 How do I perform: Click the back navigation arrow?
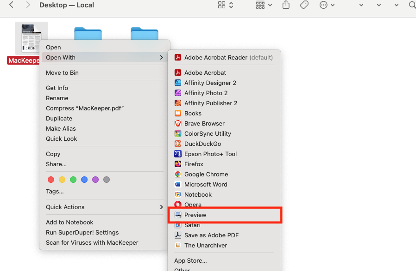(x=11, y=5)
